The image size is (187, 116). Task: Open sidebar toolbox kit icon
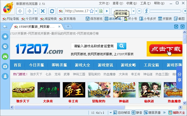[x=5, y=66]
